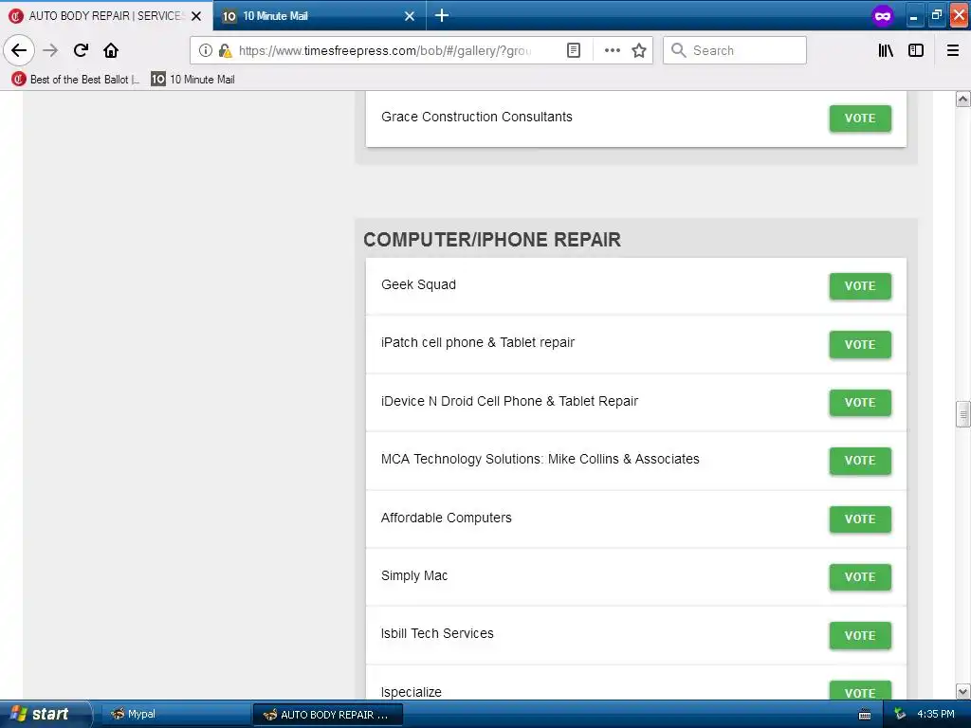Image resolution: width=971 pixels, height=728 pixels.
Task: Vote for Affordable Computers
Action: point(860,519)
